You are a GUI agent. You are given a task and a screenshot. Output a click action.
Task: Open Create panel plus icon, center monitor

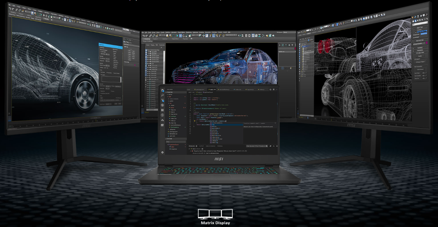(280, 45)
